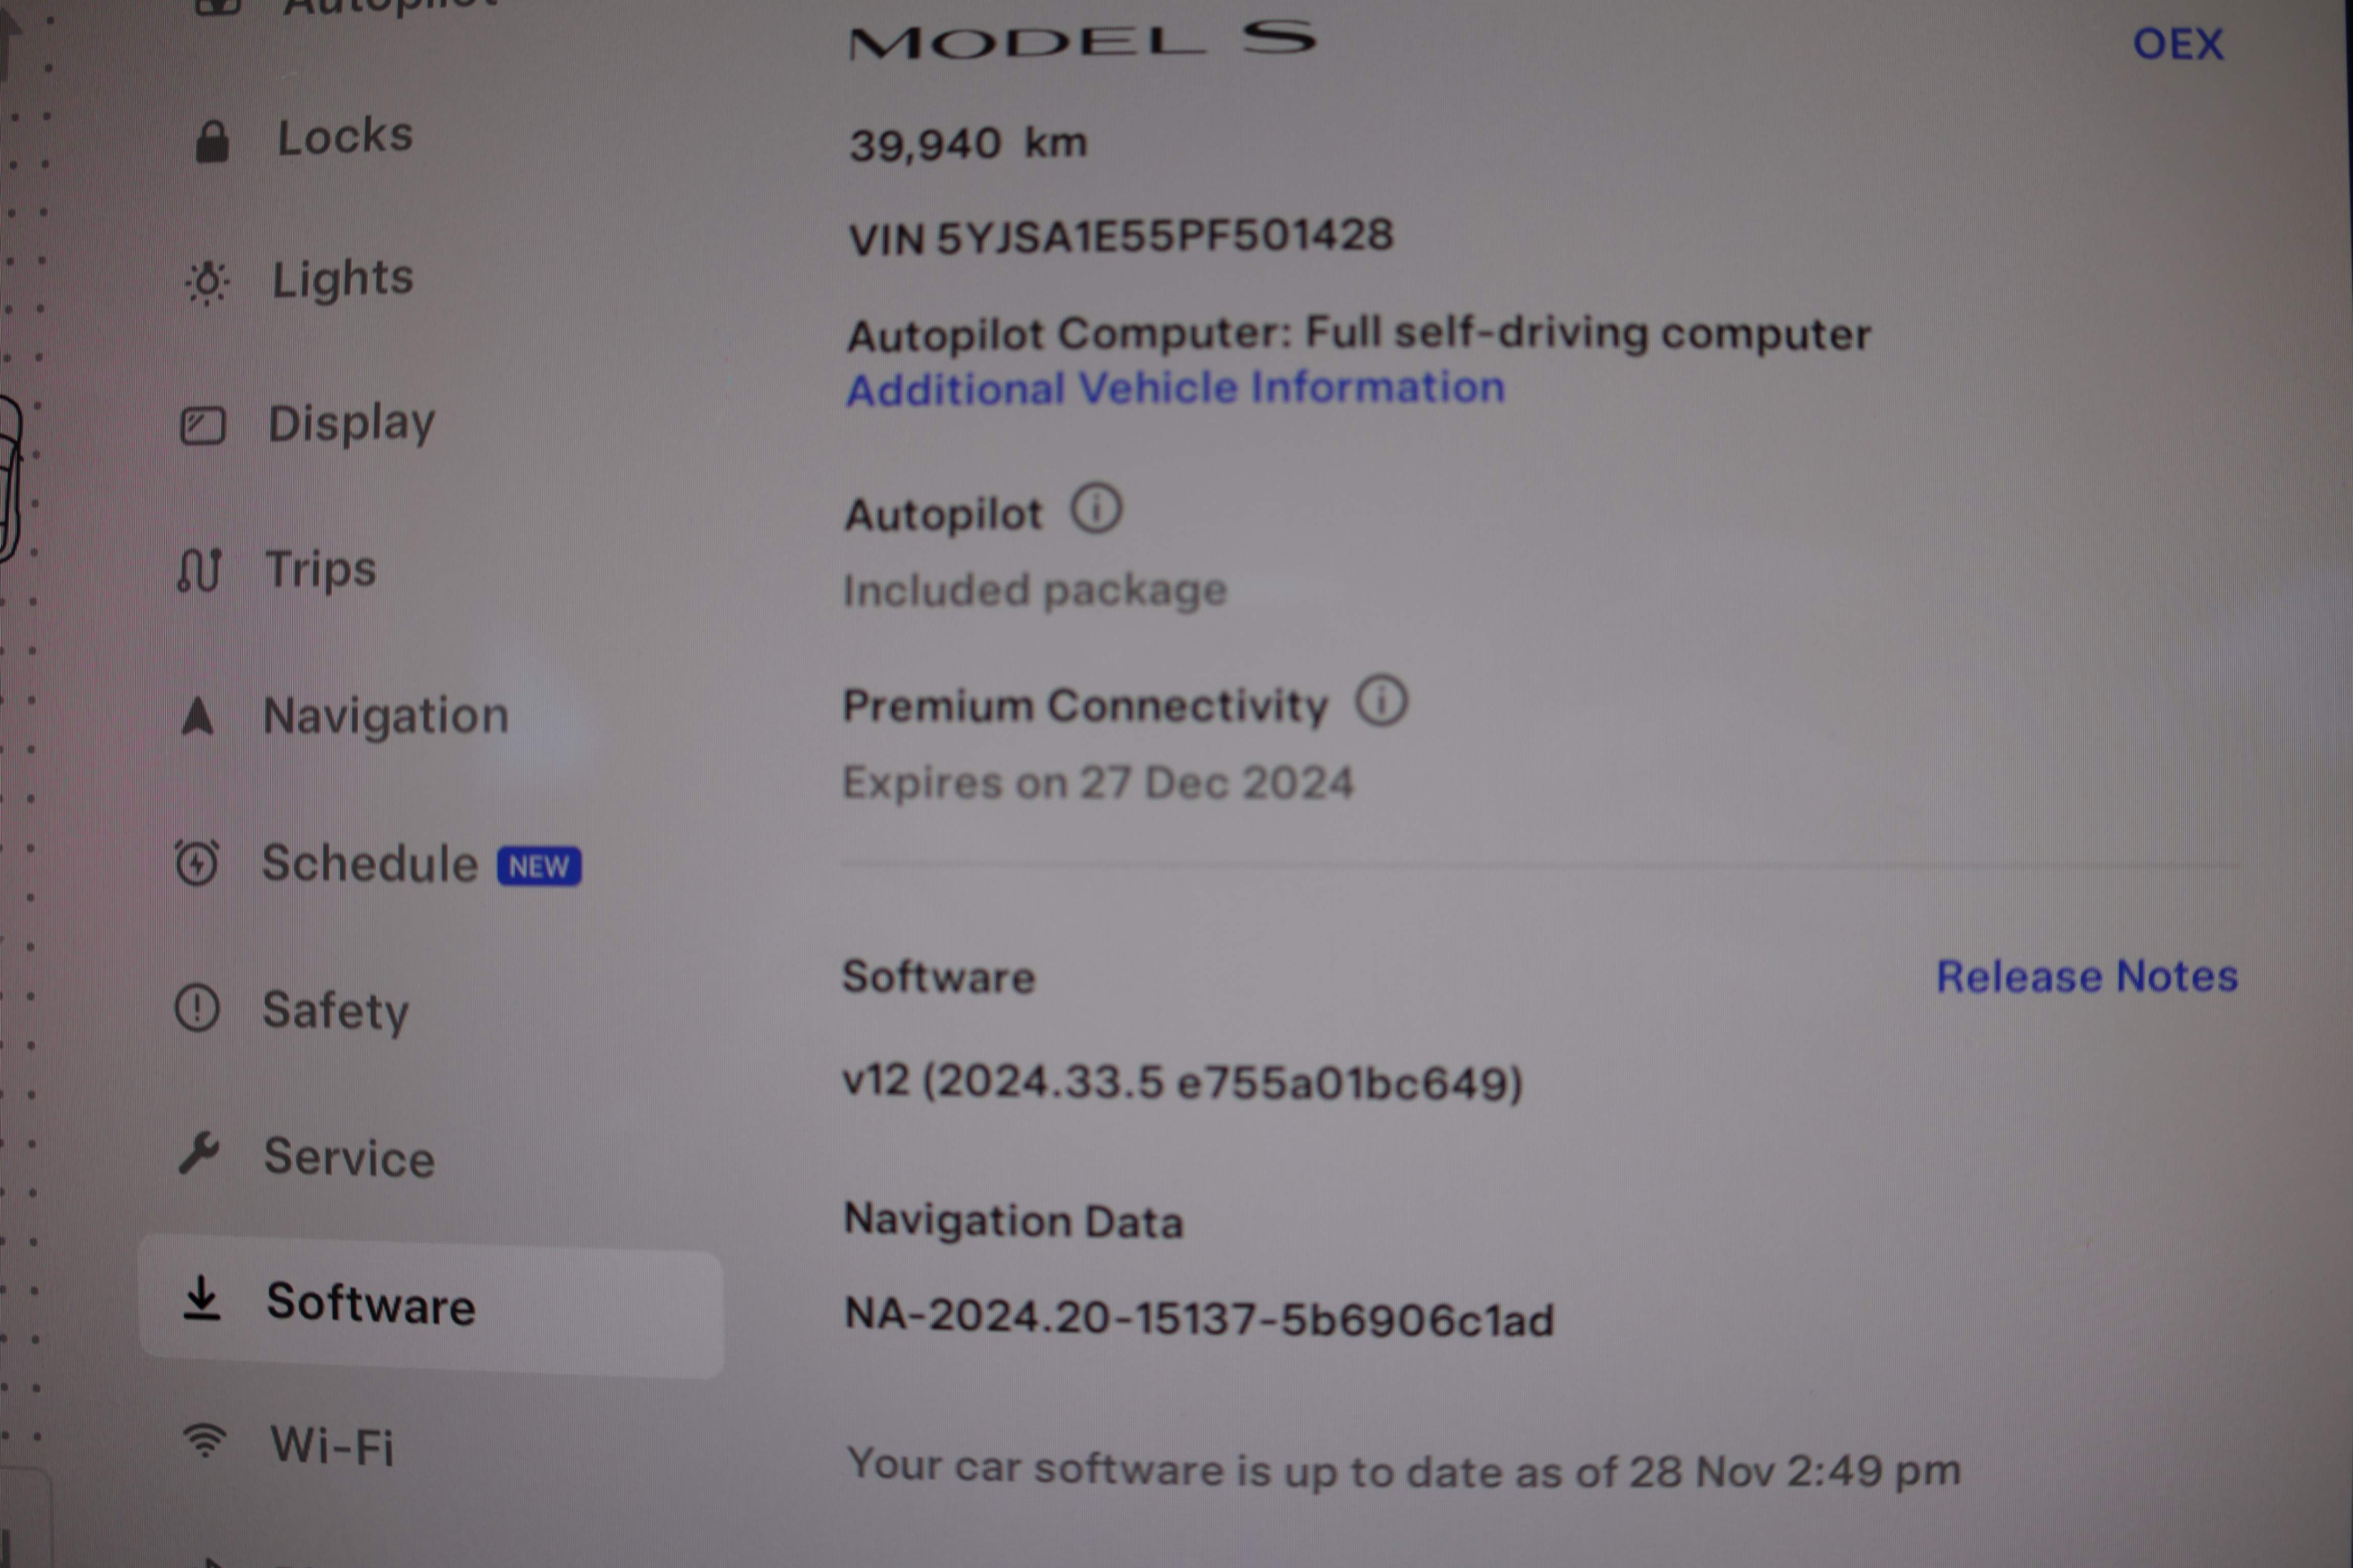The width and height of the screenshot is (2353, 1568).
Task: Select the Software menu entry label
Action: pyautogui.click(x=370, y=1304)
